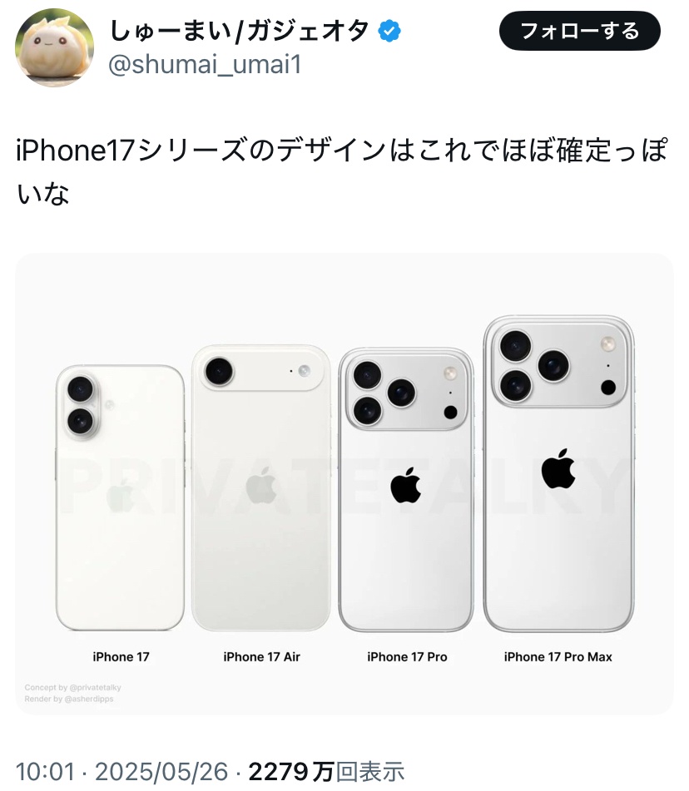The height and width of the screenshot is (791, 689).
Task: Open the @shumai_umai1 handle link
Action: pos(205,65)
